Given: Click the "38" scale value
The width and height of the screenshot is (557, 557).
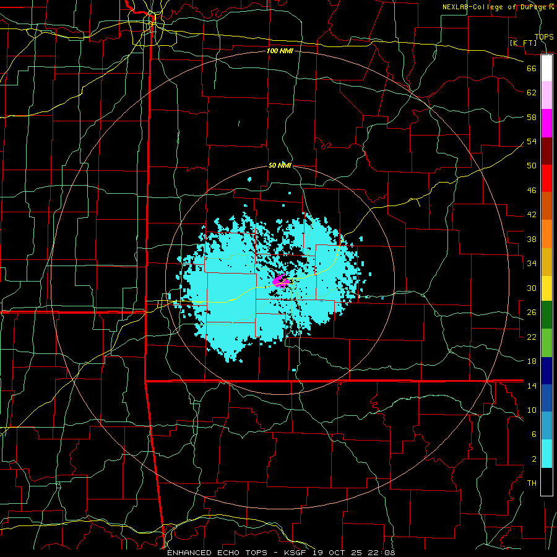Looking at the screenshot, I should pos(532,239).
